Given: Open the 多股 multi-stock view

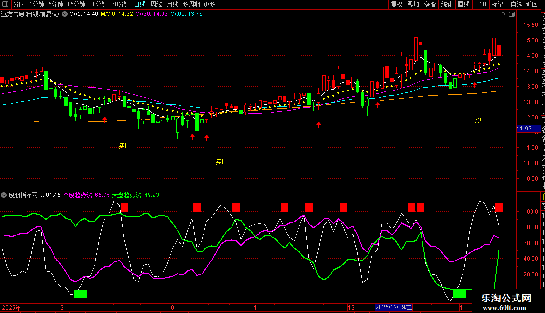Looking at the screenshot, I should coord(430,4).
